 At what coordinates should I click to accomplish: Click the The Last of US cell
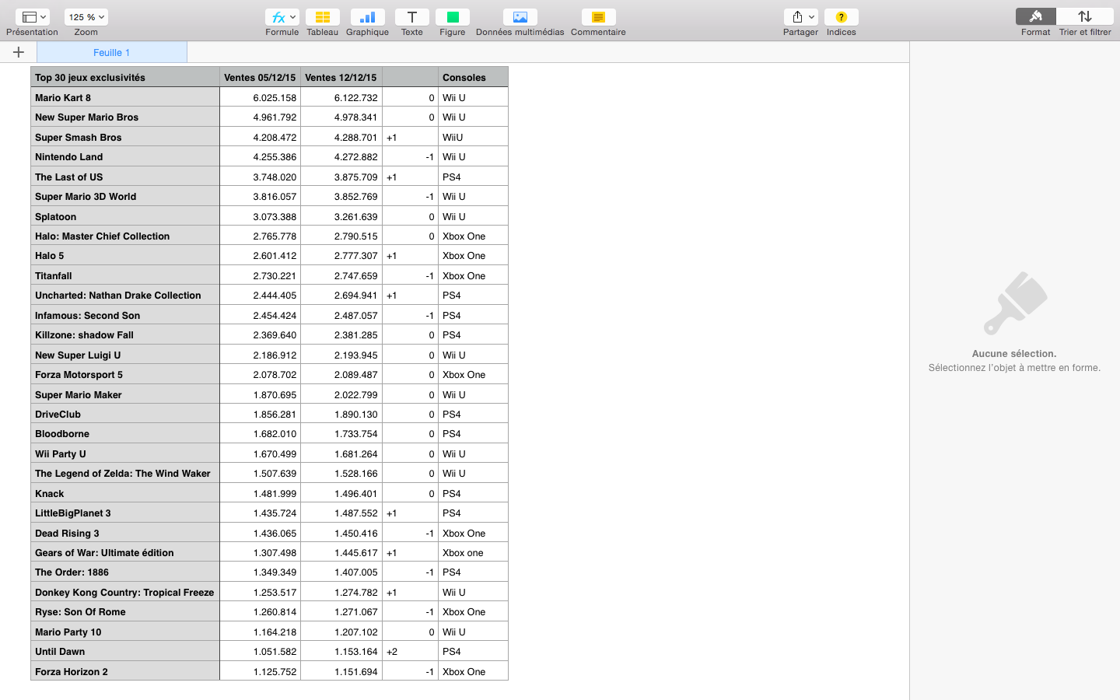point(125,177)
